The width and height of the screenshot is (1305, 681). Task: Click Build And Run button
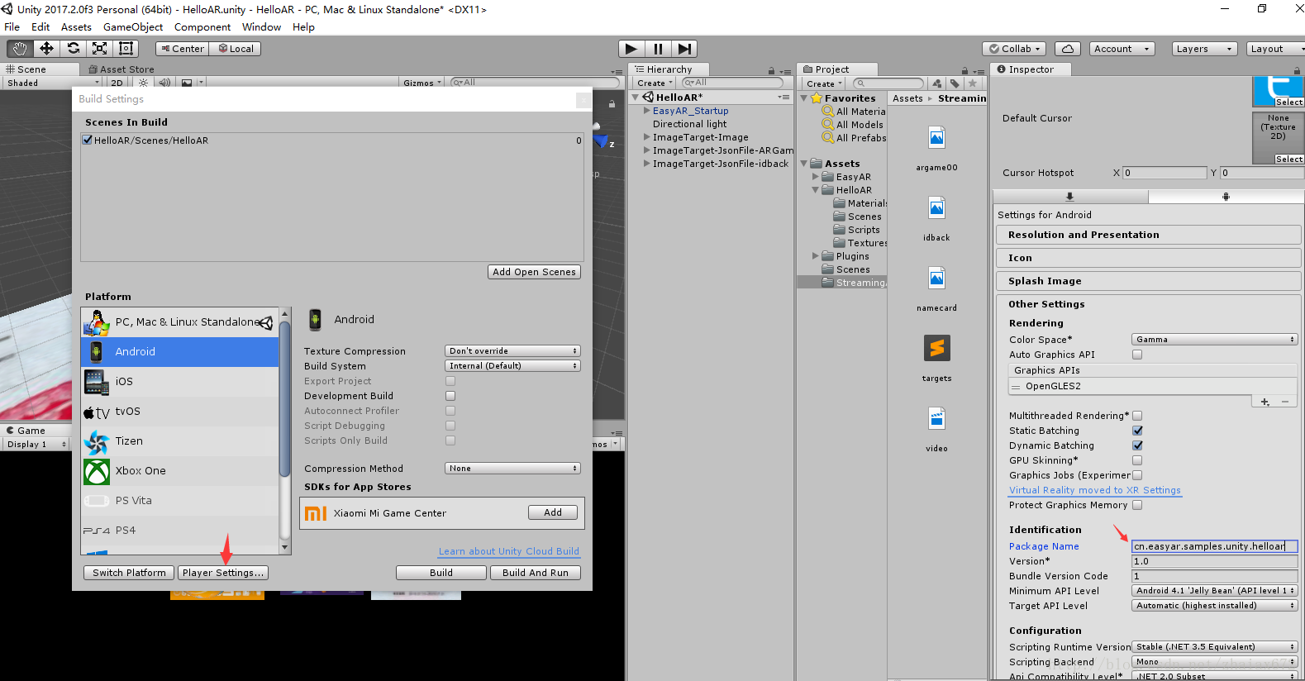click(x=536, y=573)
